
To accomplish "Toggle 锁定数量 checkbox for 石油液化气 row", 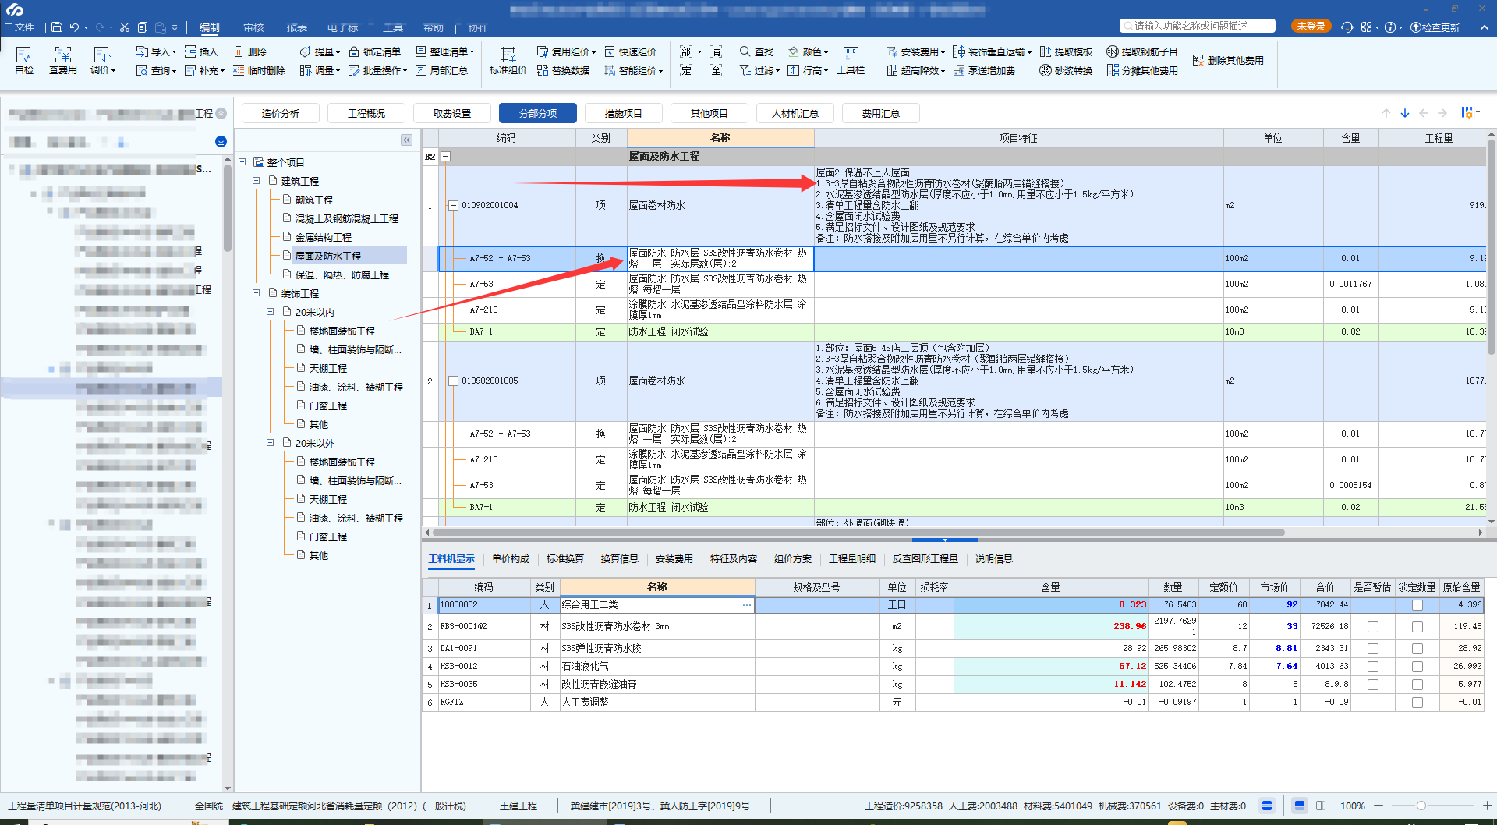I will pos(1417,667).
